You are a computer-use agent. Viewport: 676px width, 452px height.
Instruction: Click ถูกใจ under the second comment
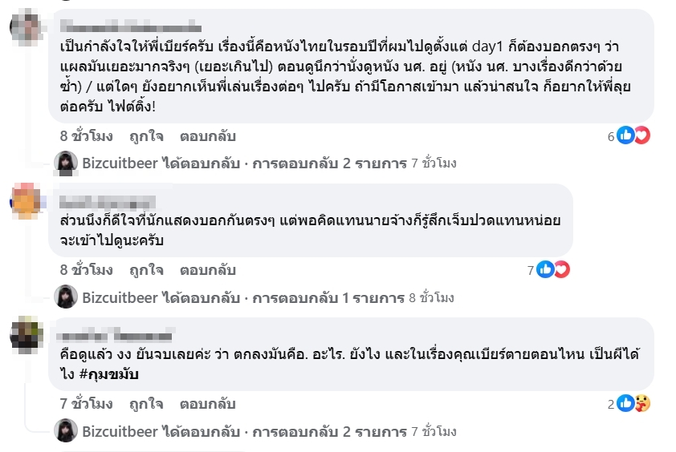point(146,270)
